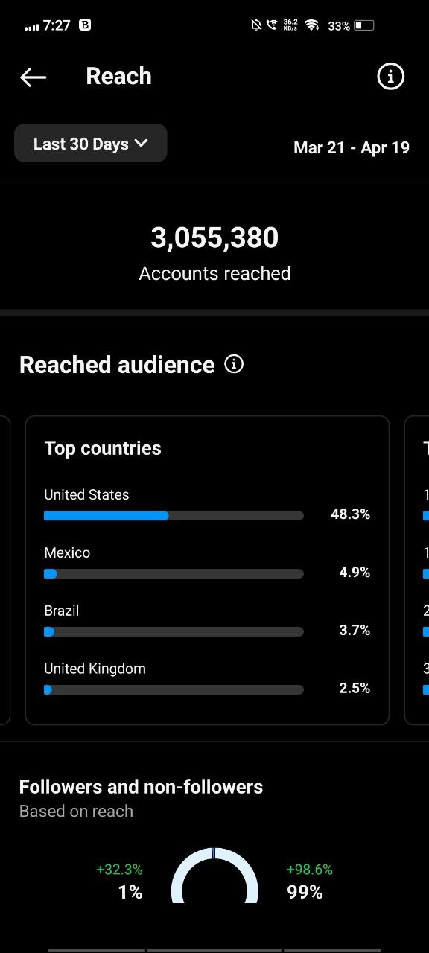
Task: Tap the Wi-Fi status icon
Action: [312, 25]
